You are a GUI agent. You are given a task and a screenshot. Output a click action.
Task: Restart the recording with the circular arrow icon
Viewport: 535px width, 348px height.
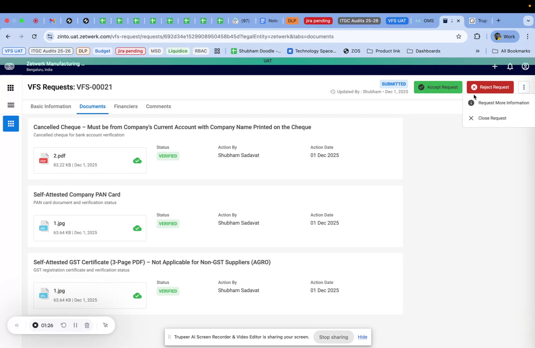pos(63,325)
